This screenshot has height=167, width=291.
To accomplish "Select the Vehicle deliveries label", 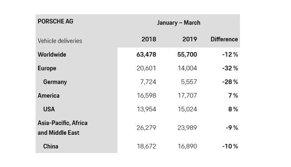I will [60, 41].
